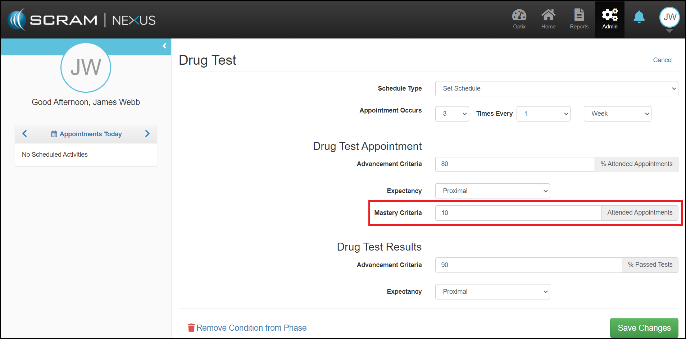Image resolution: width=686 pixels, height=339 pixels.
Task: Open the Week interval dropdown
Action: pos(617,114)
